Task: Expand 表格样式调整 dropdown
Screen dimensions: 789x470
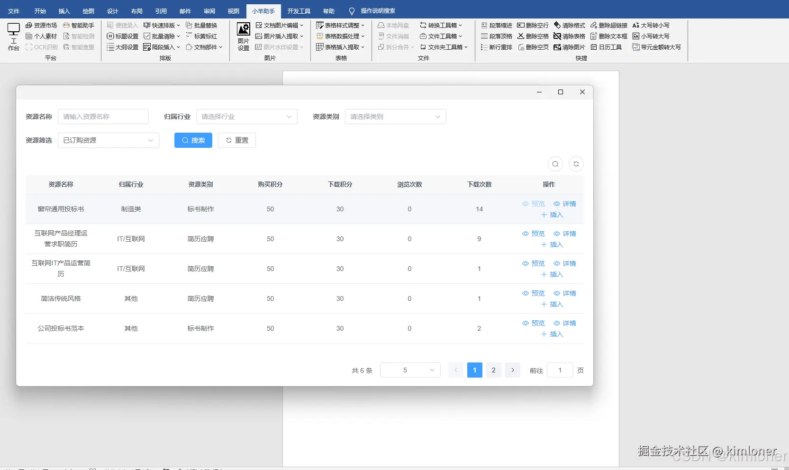Action: click(341, 25)
